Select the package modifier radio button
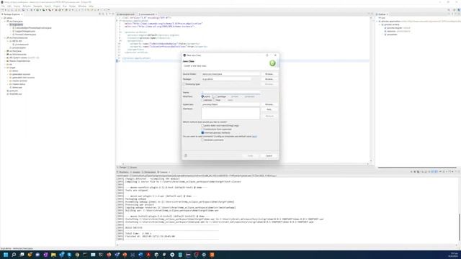This screenshot has width=461, height=259. [x=216, y=96]
